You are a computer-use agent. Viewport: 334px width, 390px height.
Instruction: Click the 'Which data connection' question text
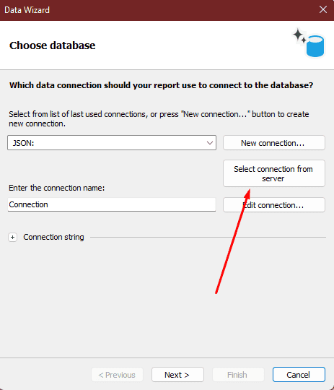[162, 85]
